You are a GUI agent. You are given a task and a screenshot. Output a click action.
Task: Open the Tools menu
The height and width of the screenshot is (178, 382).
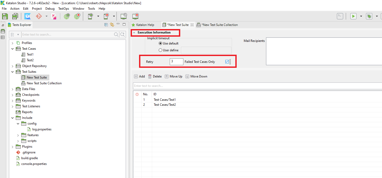[92, 9]
